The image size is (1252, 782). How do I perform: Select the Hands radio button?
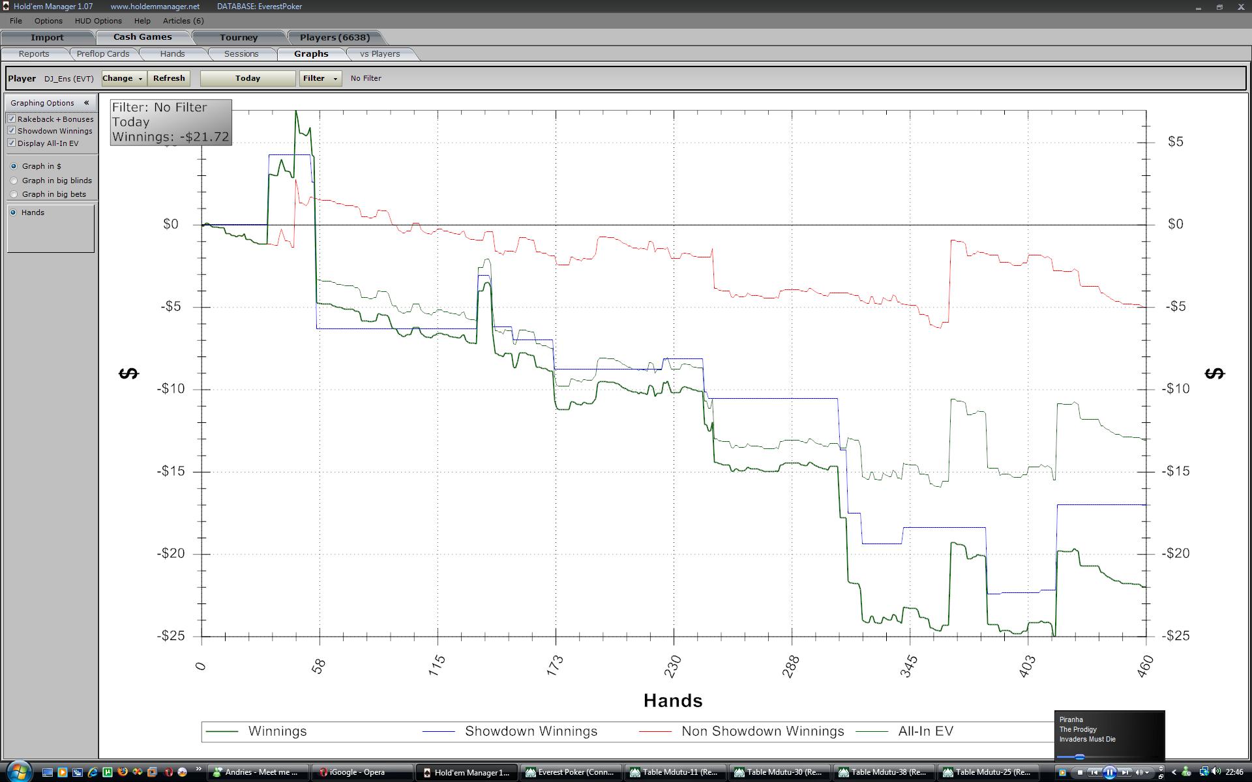(x=13, y=212)
